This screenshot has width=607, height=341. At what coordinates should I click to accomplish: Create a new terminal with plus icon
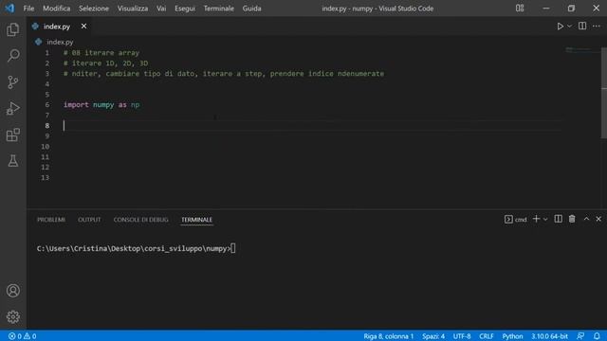pyautogui.click(x=536, y=219)
